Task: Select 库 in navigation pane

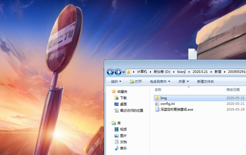Action: tap(119, 123)
